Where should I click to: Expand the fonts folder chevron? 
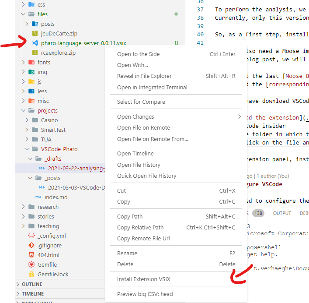coord(23,62)
